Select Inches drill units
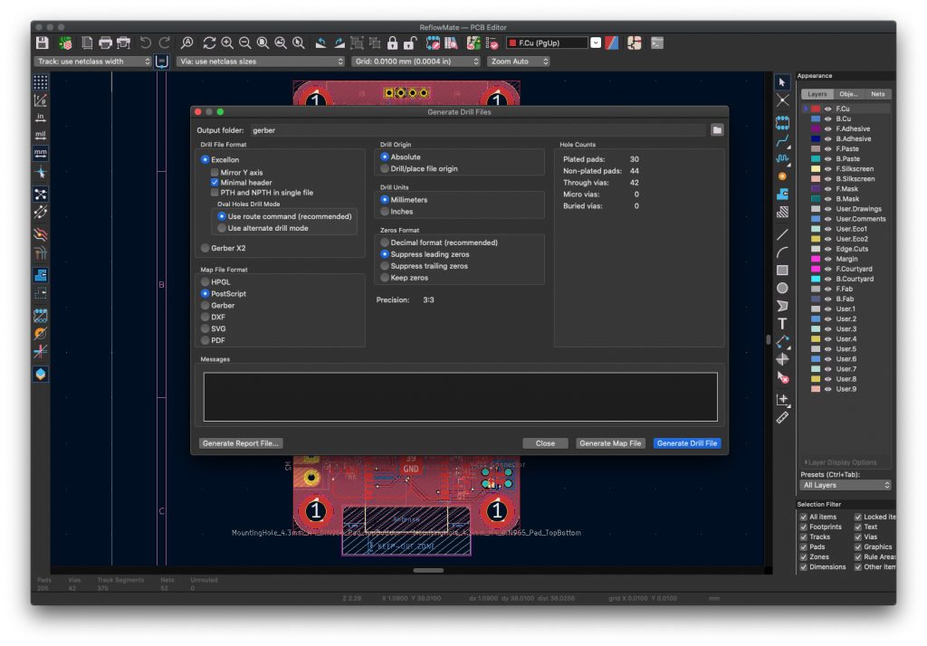 click(385, 212)
